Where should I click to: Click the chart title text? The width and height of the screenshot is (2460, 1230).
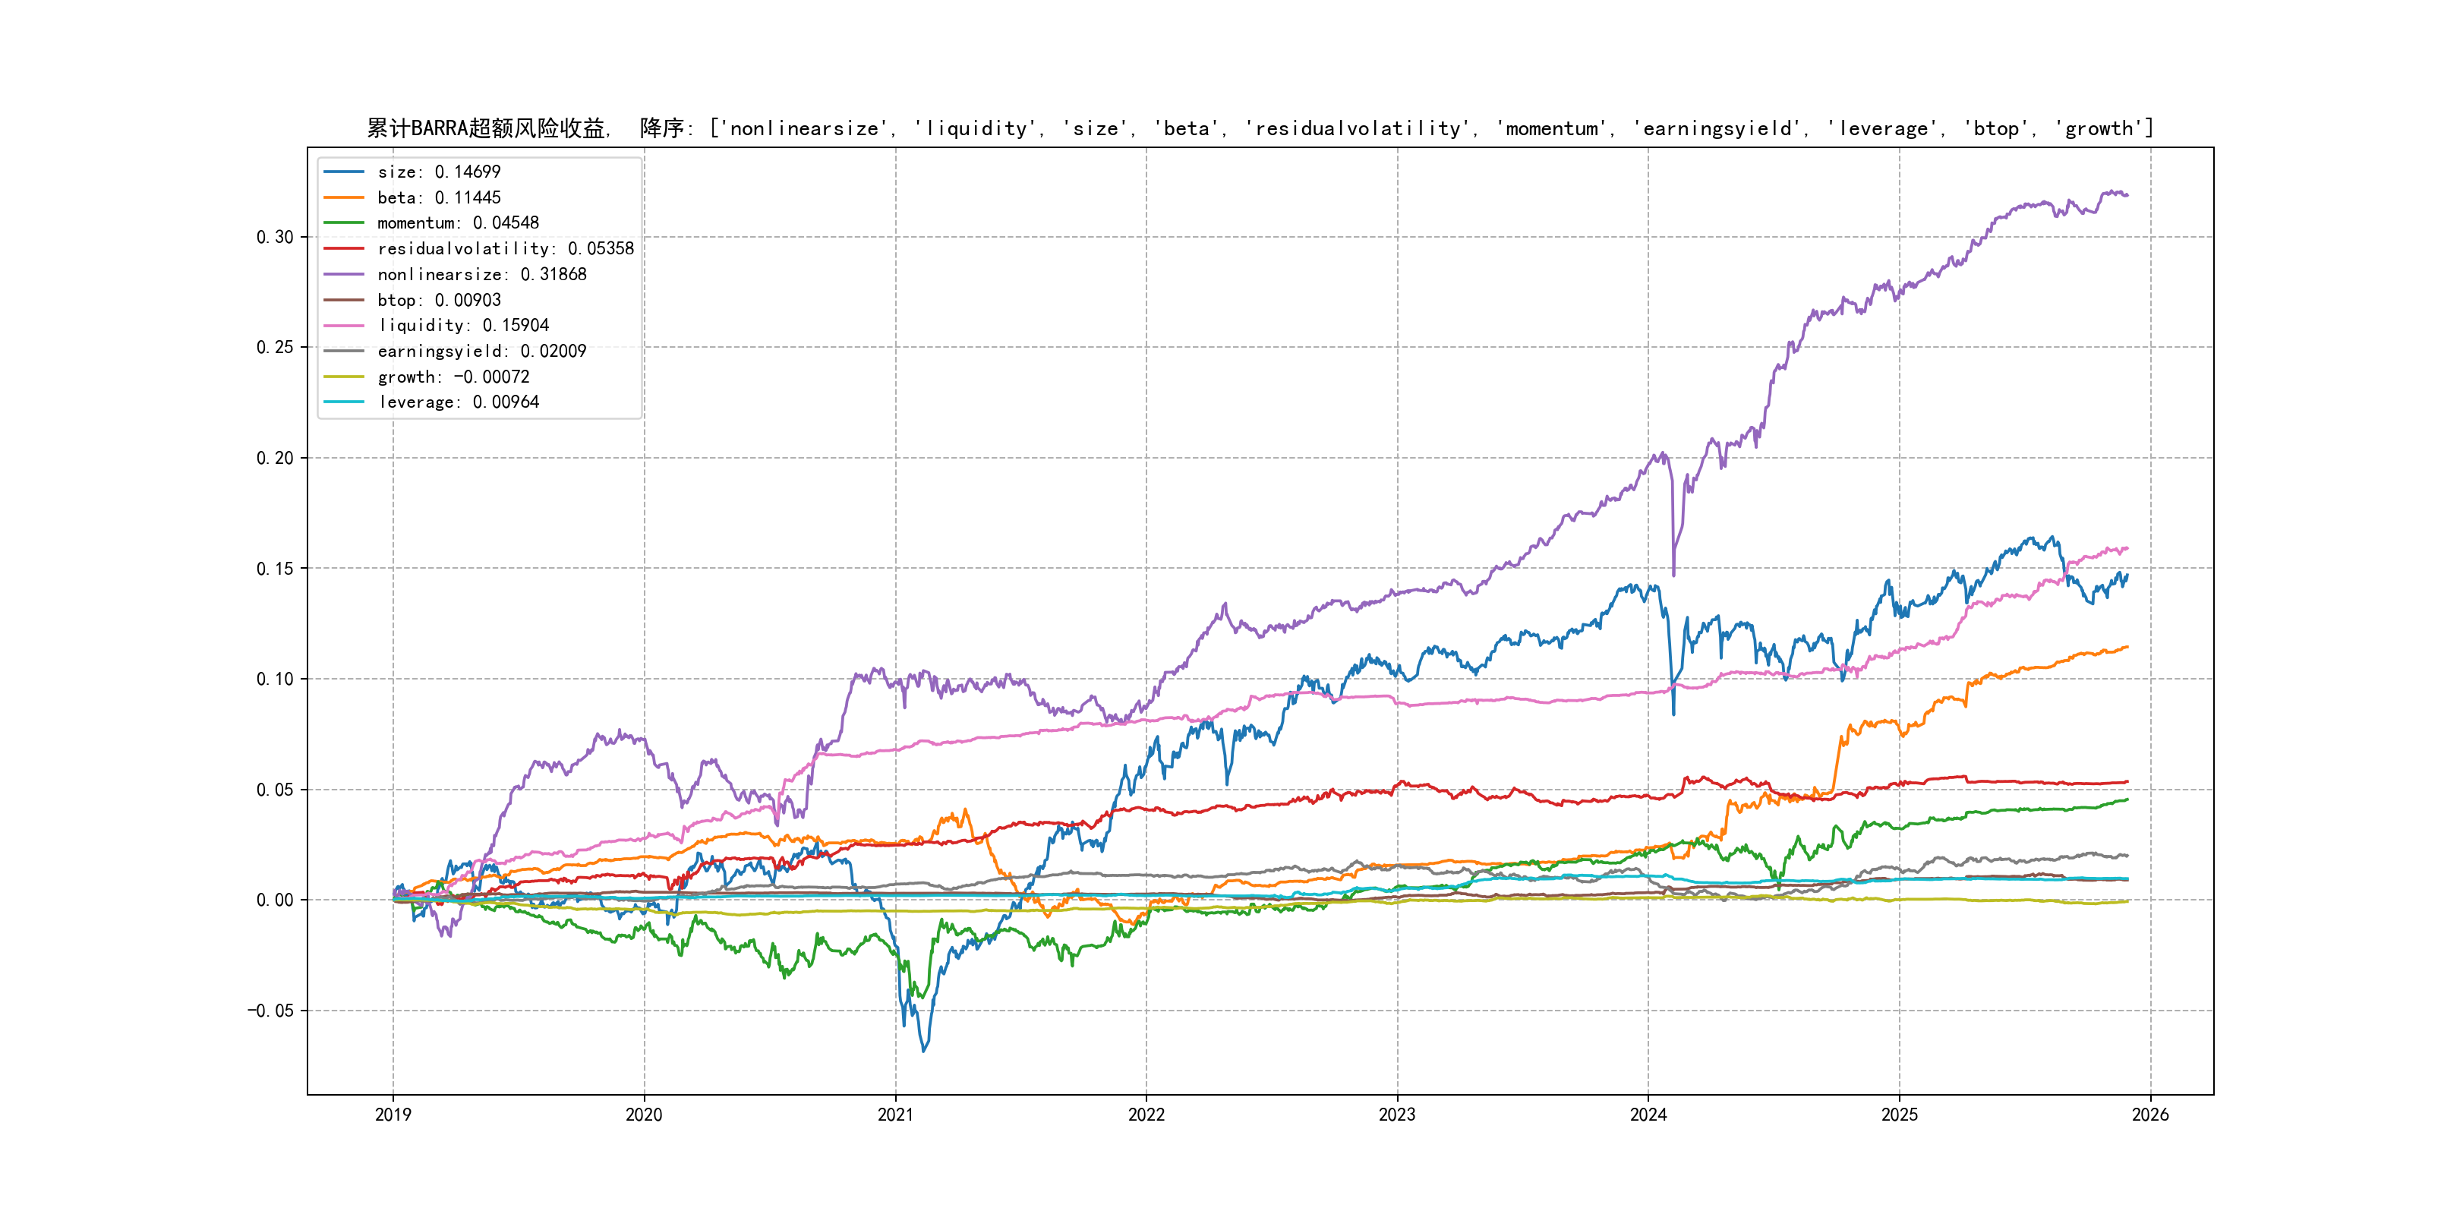(1260, 128)
